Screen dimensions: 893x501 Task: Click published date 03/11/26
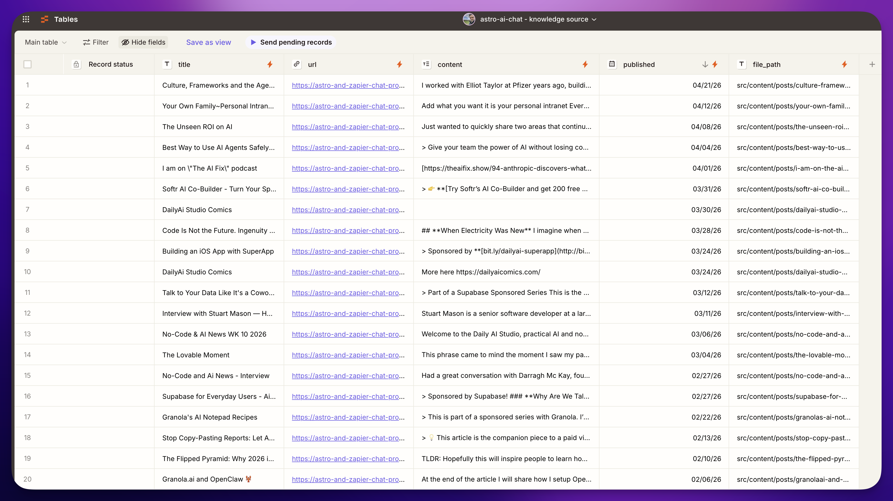pos(708,314)
